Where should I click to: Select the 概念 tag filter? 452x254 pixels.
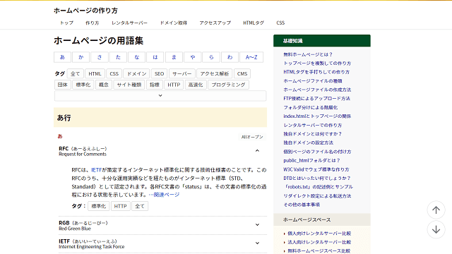coord(104,85)
